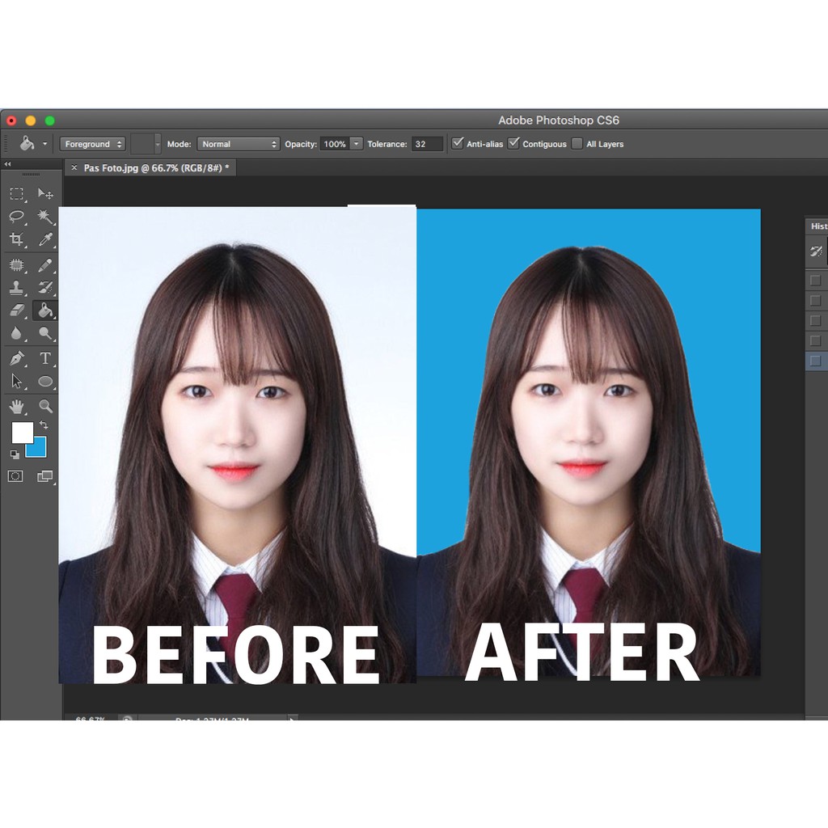The image size is (828, 828).
Task: Click the Pas Foto.jpg document tab
Action: [x=150, y=166]
